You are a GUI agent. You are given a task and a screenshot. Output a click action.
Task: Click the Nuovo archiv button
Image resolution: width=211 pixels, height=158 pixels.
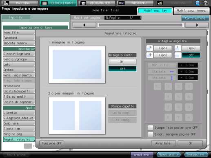(x=169, y=154)
